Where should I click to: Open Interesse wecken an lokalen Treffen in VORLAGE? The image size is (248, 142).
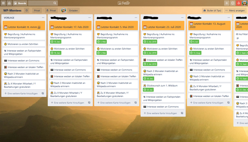coord(24,67)
